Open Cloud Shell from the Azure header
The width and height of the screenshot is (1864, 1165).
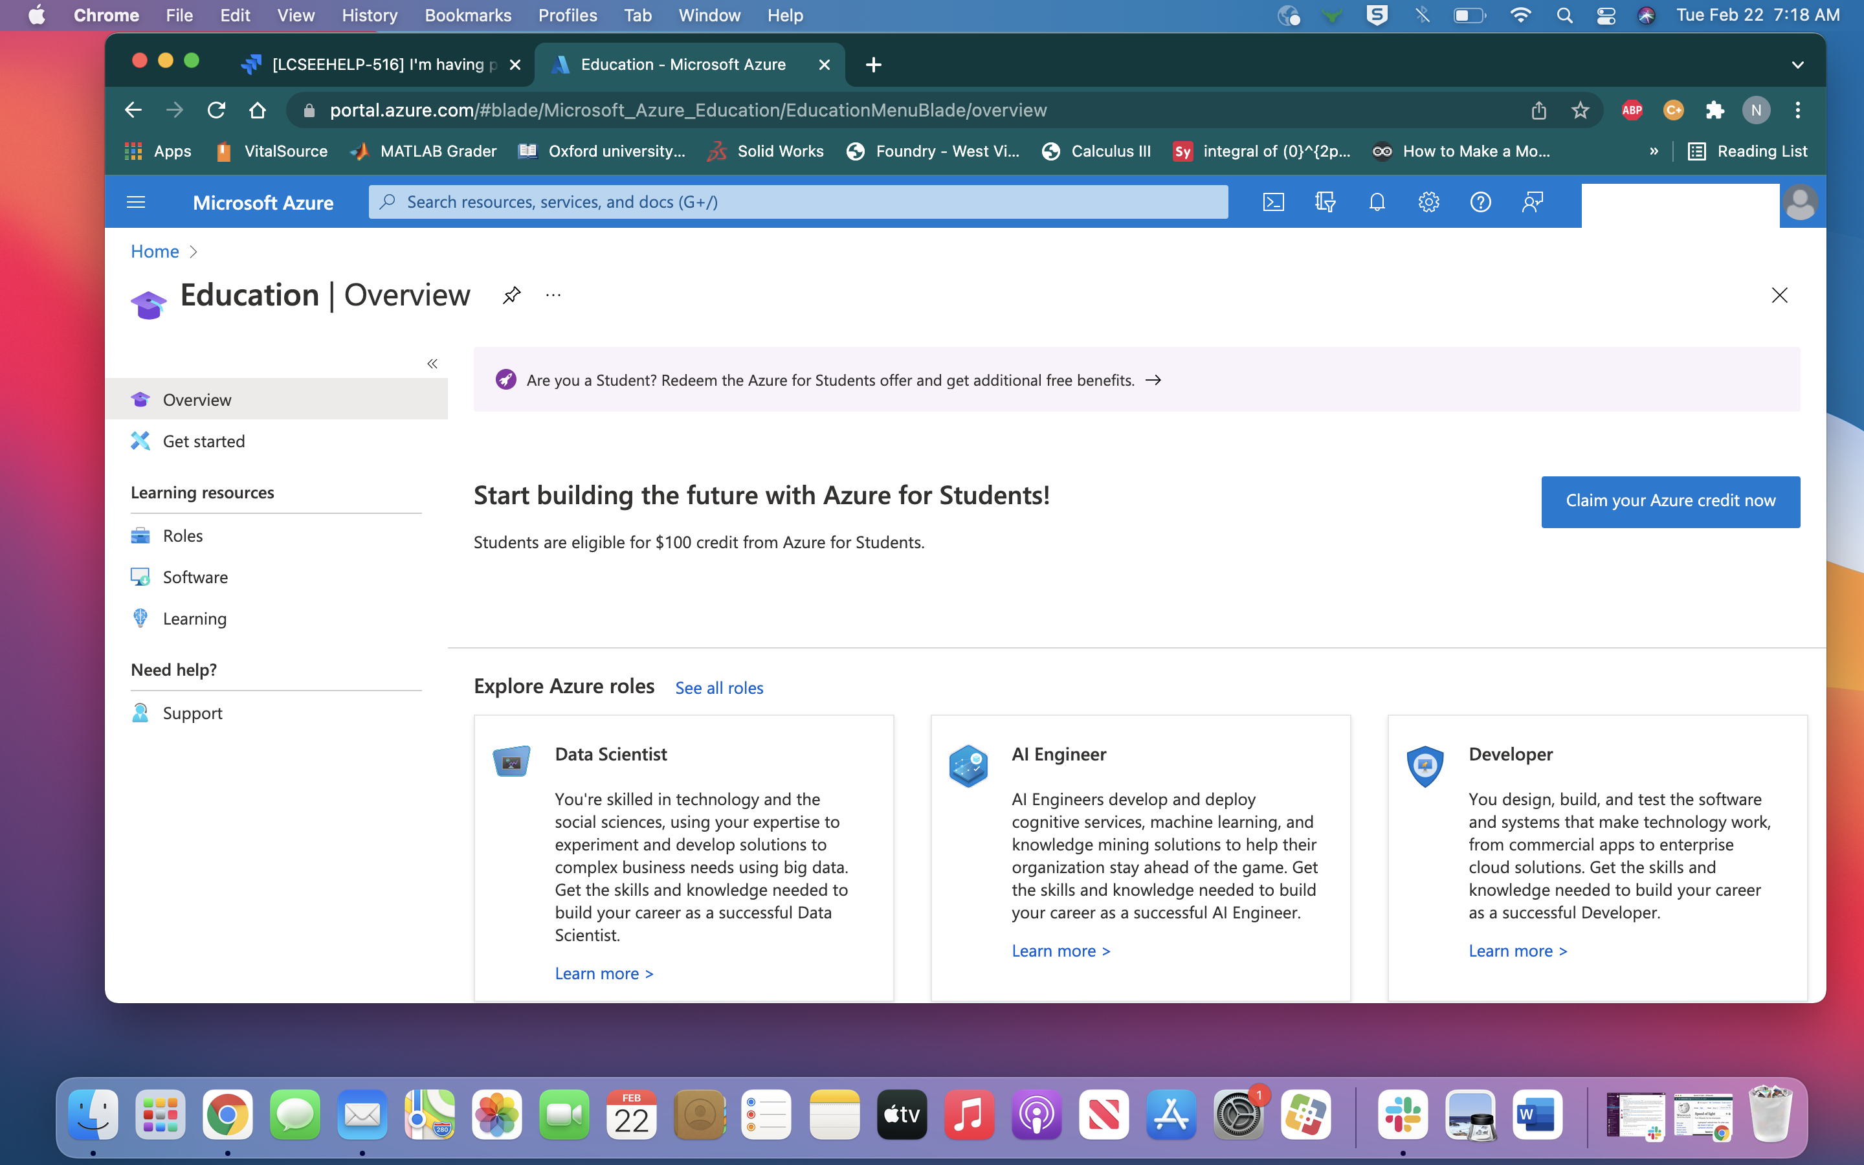tap(1273, 202)
